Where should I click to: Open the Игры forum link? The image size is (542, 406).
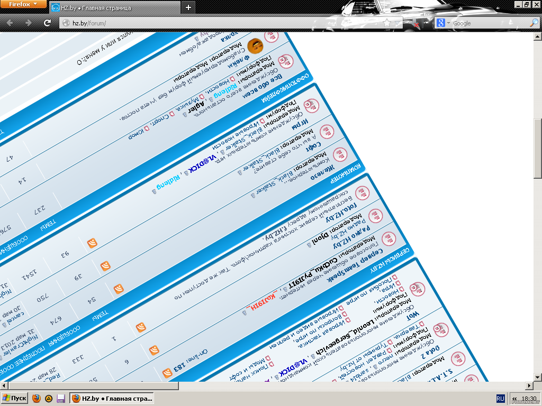point(300,125)
